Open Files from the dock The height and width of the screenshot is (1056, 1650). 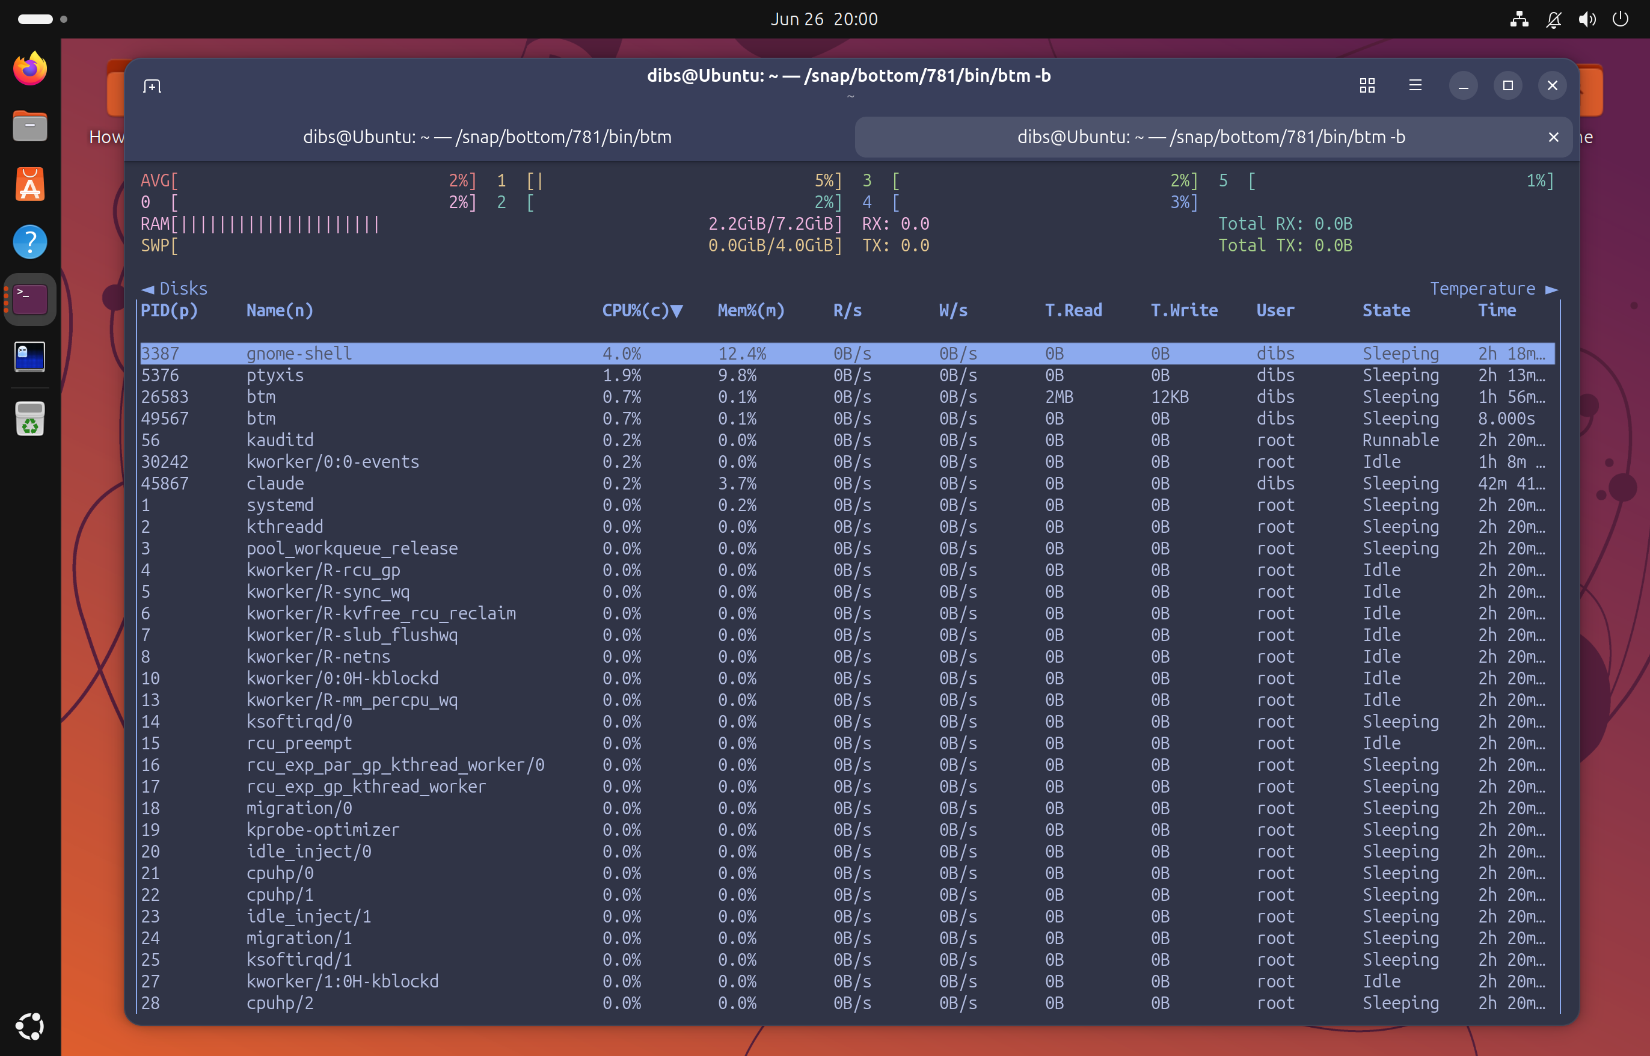tap(30, 126)
